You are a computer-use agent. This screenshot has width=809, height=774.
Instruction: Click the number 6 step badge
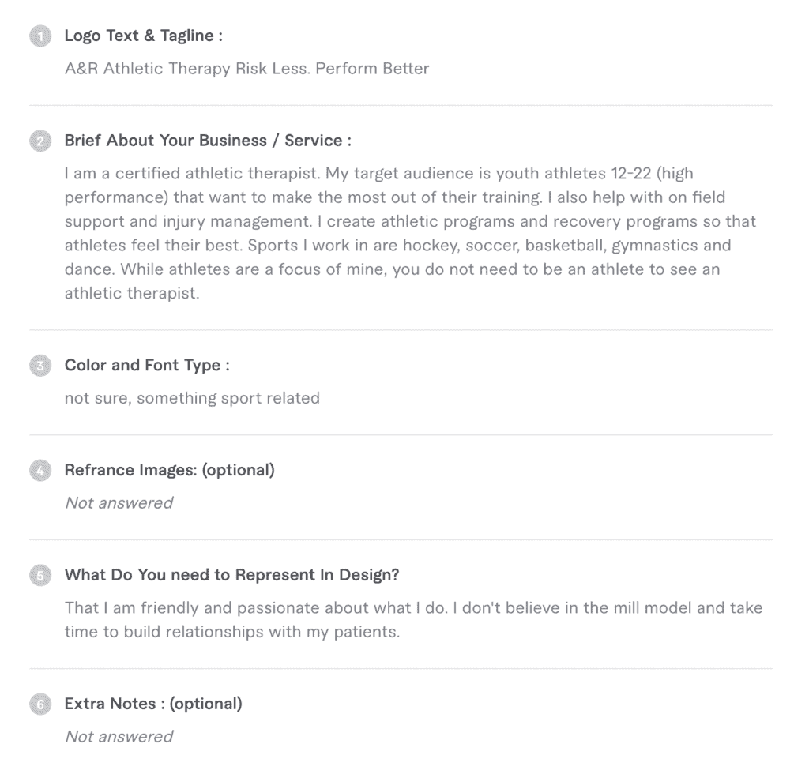click(x=39, y=704)
